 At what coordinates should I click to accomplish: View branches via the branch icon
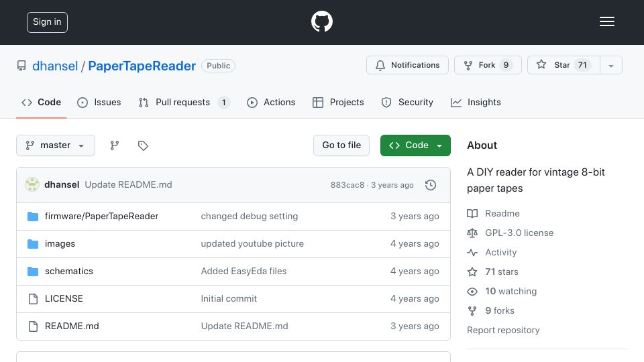coord(115,145)
